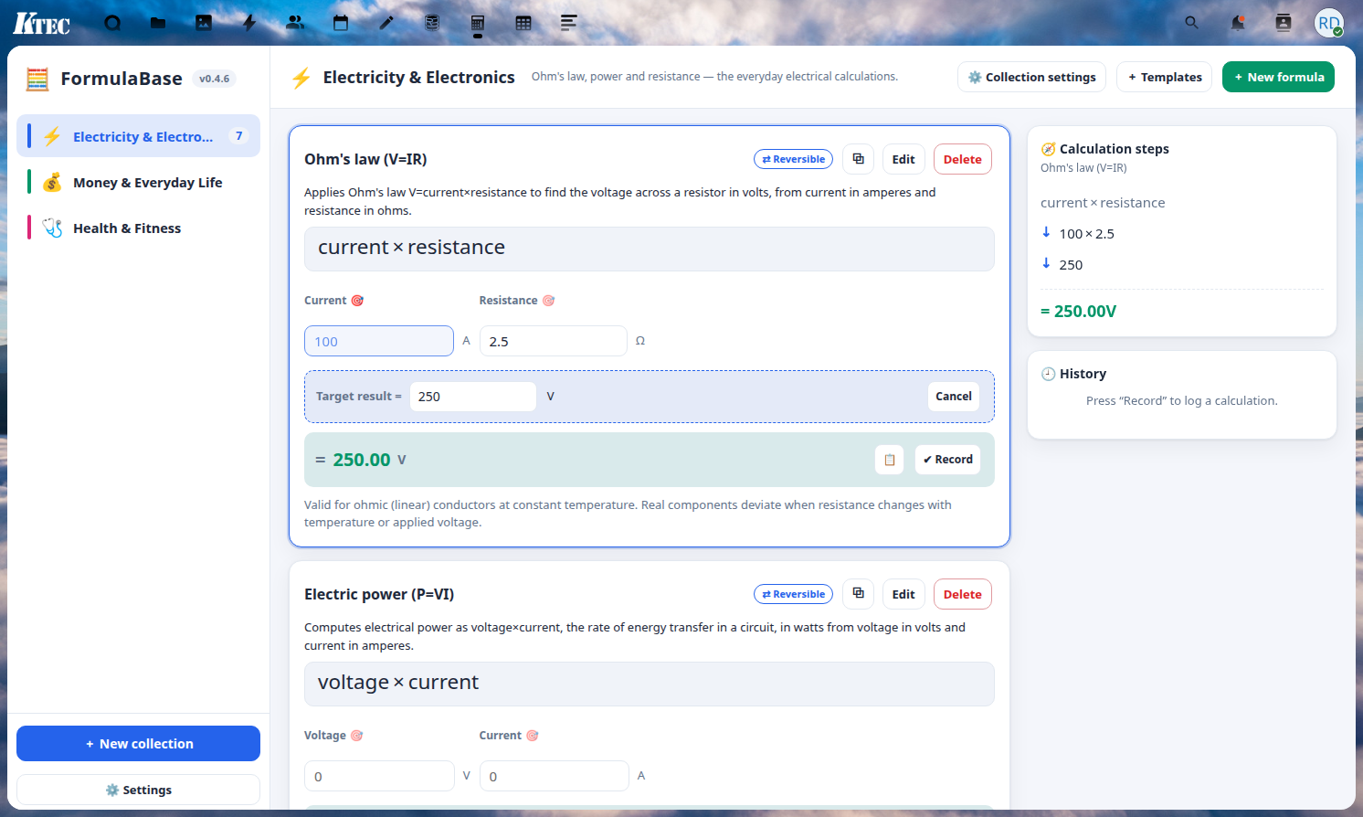
Task: Click the Ohm's law Resistance input field
Action: [553, 341]
